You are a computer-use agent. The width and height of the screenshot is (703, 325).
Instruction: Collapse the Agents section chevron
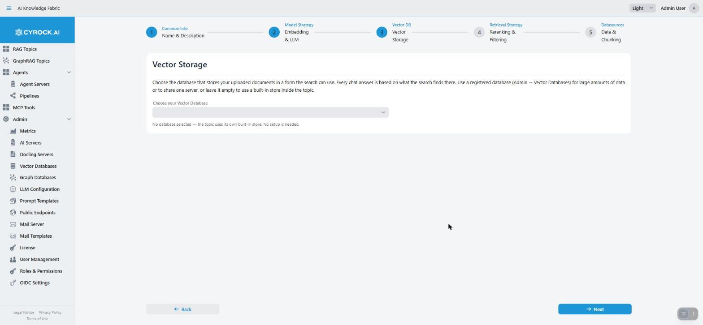(x=69, y=73)
